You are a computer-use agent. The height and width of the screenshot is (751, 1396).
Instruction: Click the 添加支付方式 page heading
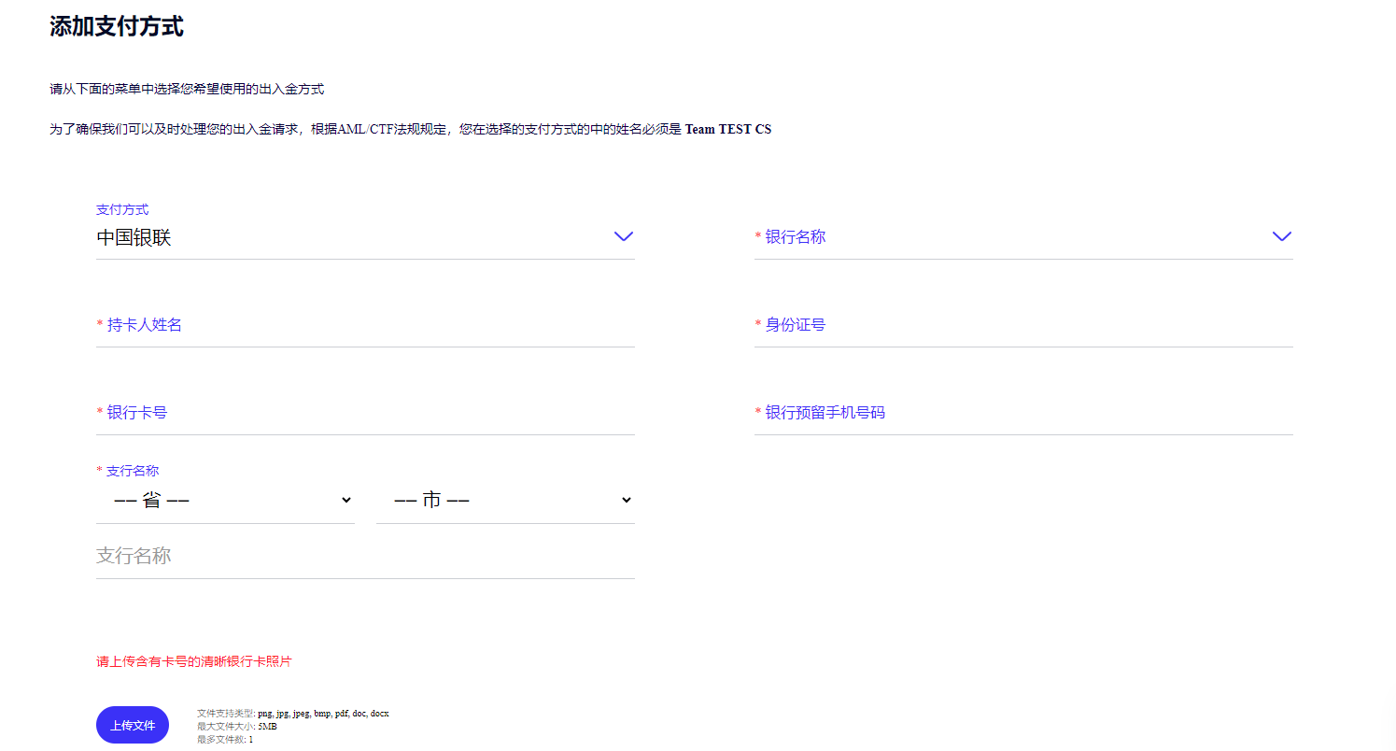pyautogui.click(x=117, y=27)
